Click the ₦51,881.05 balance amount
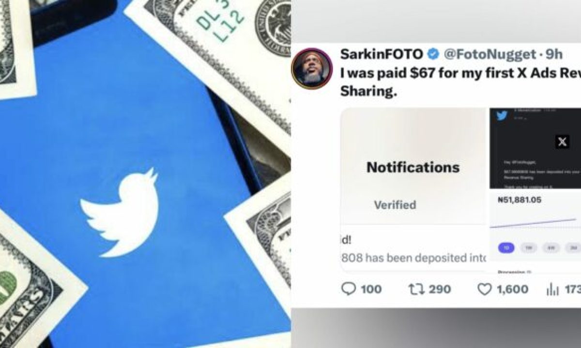The height and width of the screenshot is (348, 581). click(x=516, y=200)
